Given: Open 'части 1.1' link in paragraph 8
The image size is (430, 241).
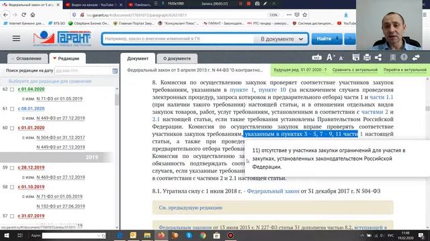Looking at the screenshot, I should point(381,97).
